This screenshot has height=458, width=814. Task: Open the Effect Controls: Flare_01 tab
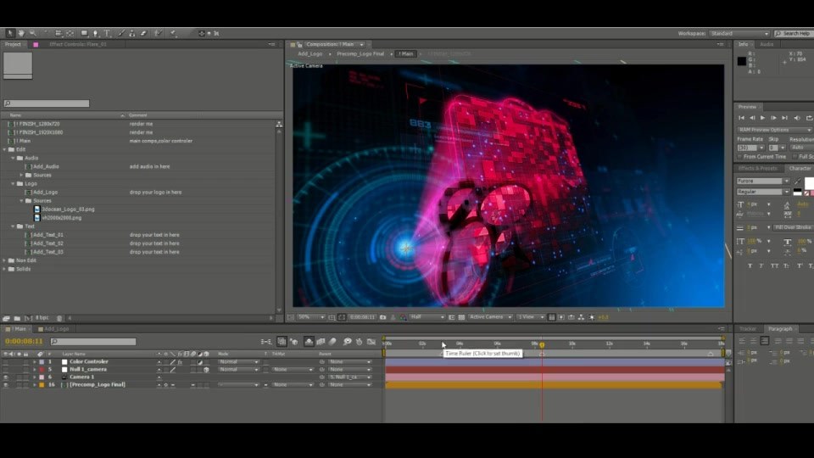coord(78,45)
